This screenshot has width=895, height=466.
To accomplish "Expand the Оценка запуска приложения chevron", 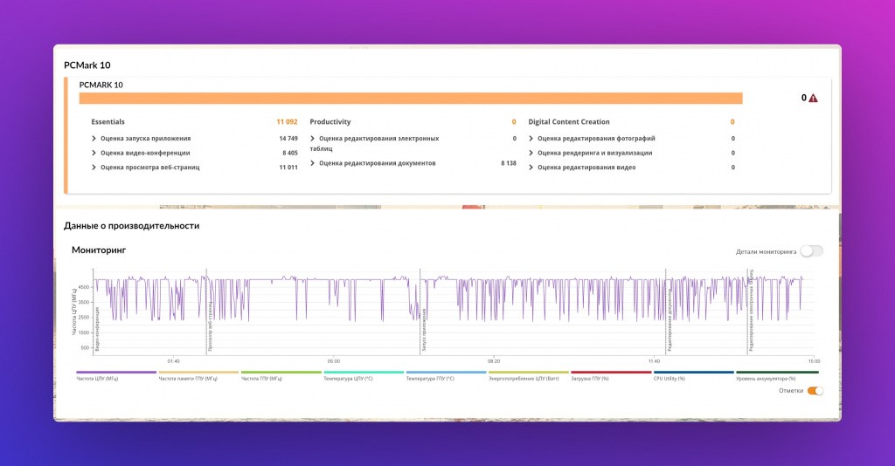I will click(94, 138).
